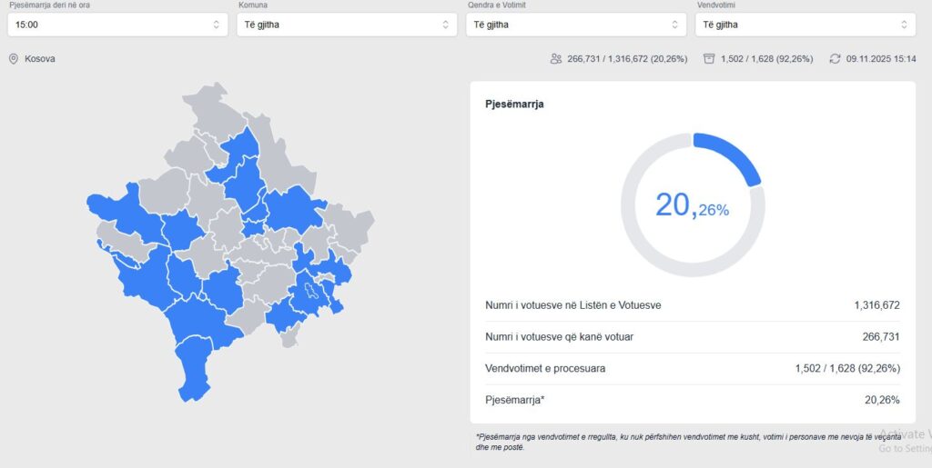Click the voters people icon before 266,731

556,59
